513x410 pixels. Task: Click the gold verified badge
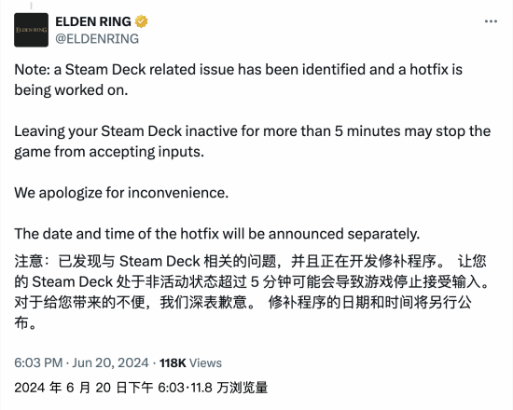pos(142,21)
